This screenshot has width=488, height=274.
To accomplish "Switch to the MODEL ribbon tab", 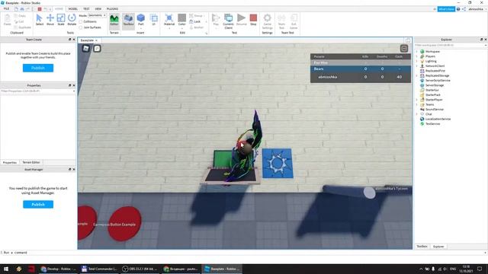I will (x=73, y=9).
